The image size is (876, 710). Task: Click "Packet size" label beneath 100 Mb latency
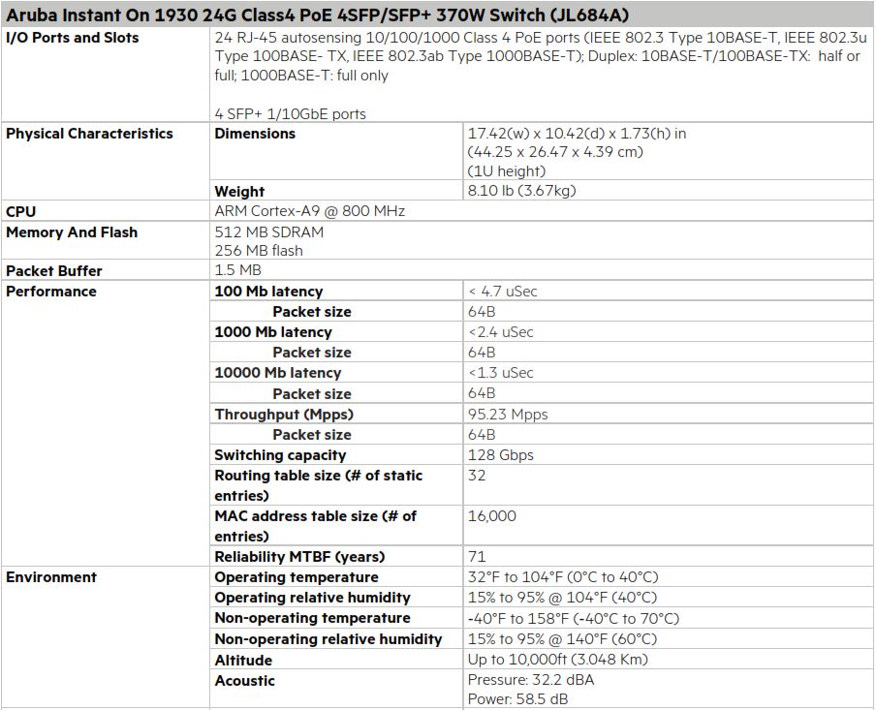pyautogui.click(x=312, y=312)
